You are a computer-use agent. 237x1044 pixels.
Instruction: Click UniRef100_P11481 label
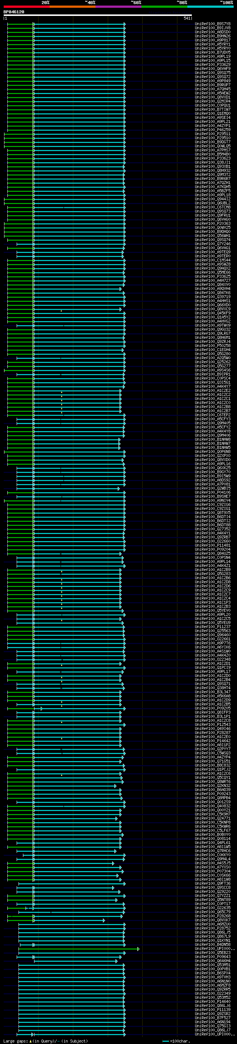213,545
